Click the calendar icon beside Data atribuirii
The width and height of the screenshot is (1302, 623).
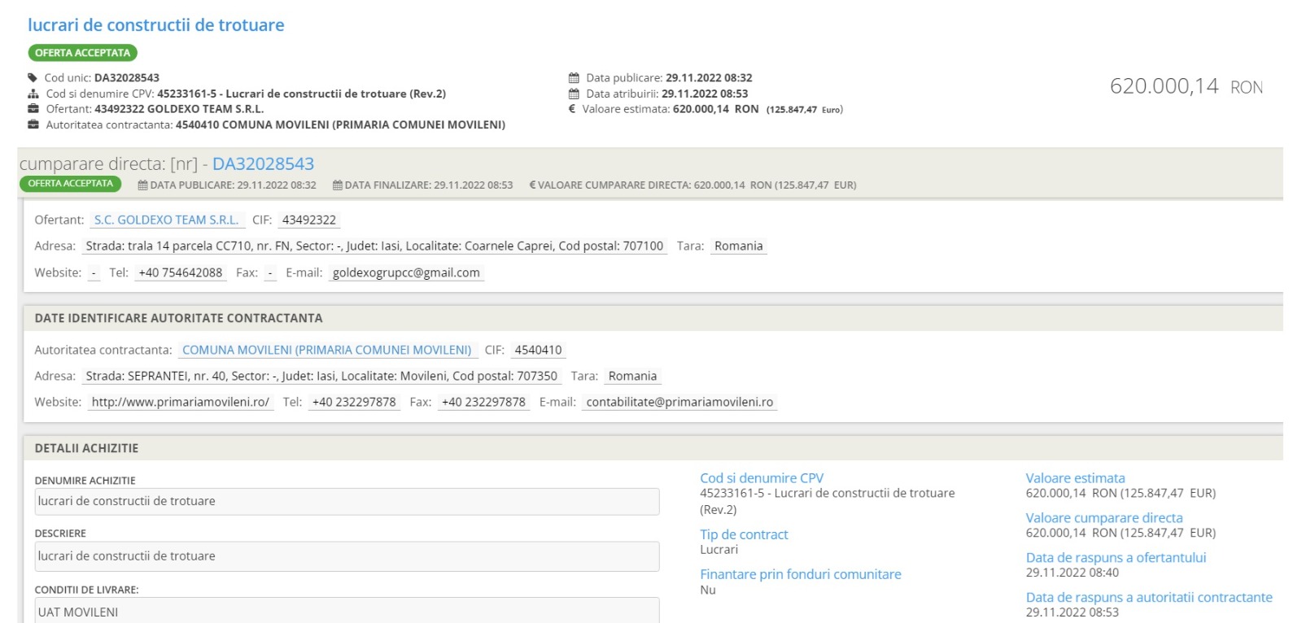[x=574, y=94]
